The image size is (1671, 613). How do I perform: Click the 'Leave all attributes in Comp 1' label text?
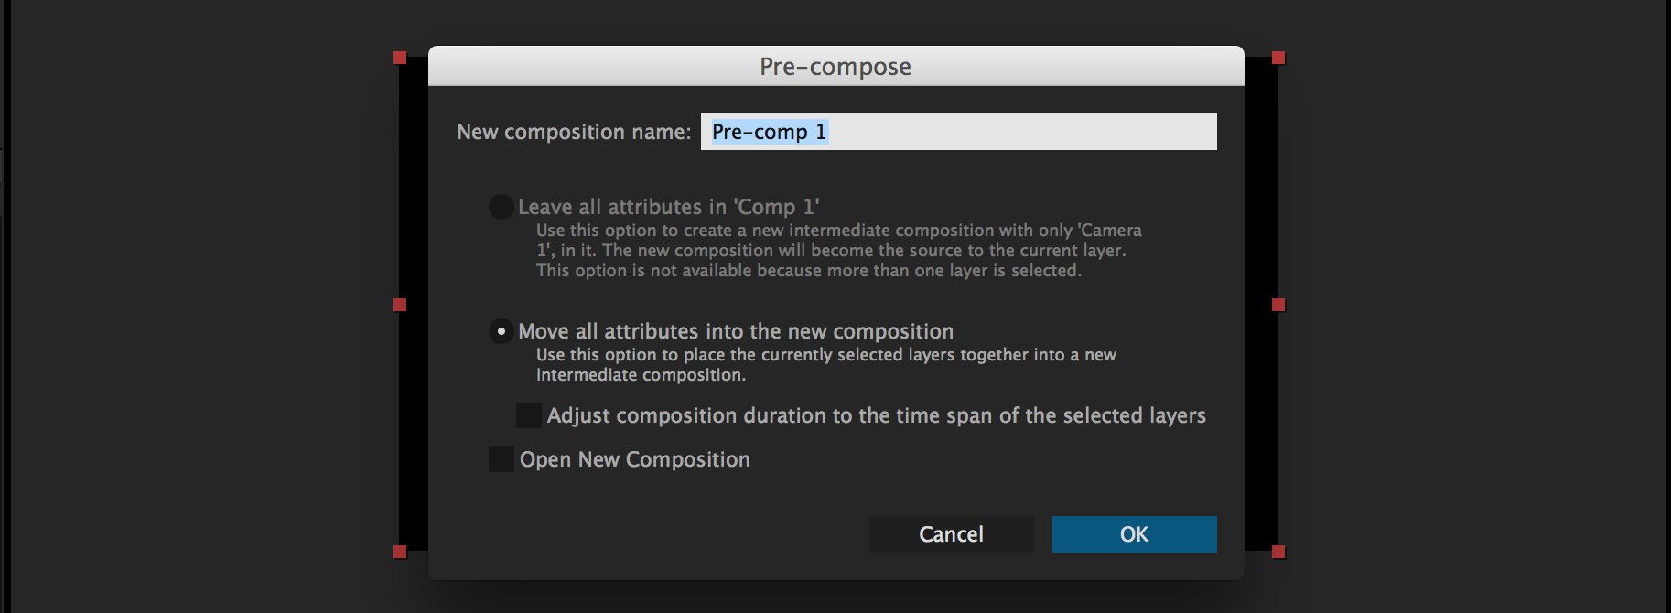click(x=668, y=207)
